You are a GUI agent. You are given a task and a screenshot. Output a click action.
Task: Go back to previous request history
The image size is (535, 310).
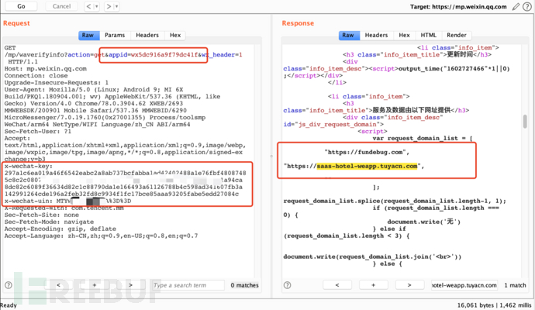click(x=88, y=6)
